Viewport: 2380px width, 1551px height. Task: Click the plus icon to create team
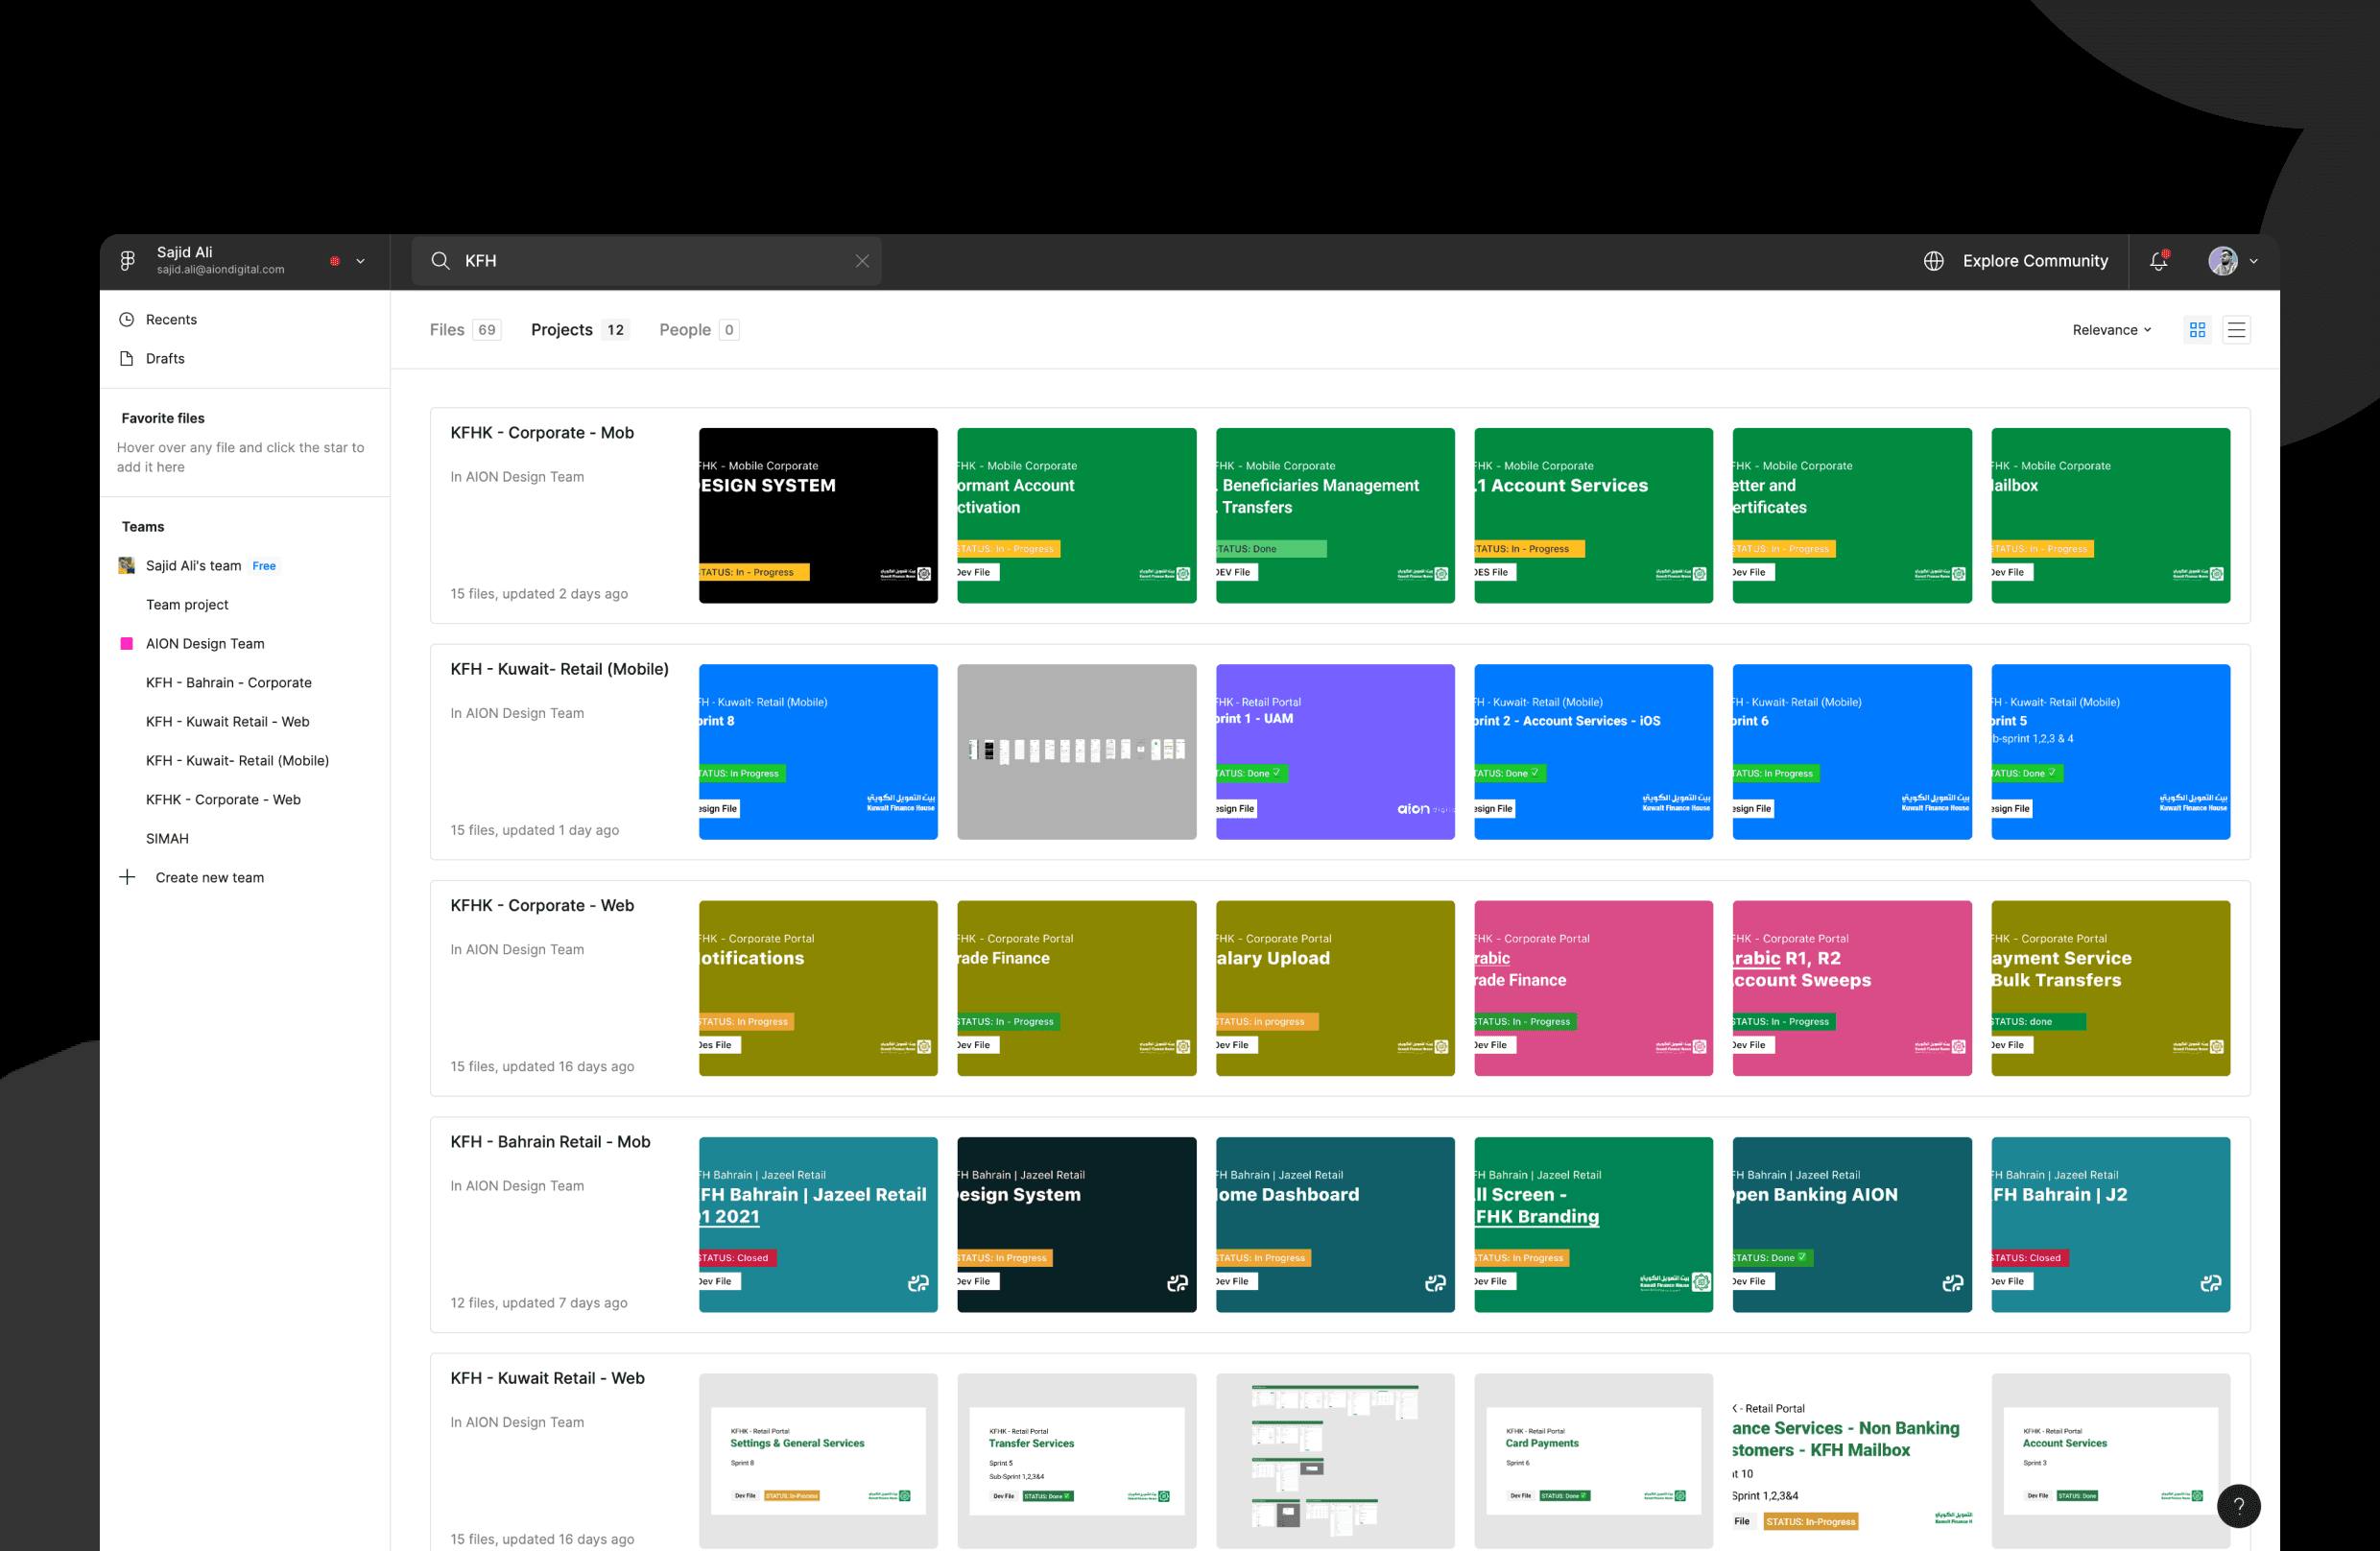(127, 878)
